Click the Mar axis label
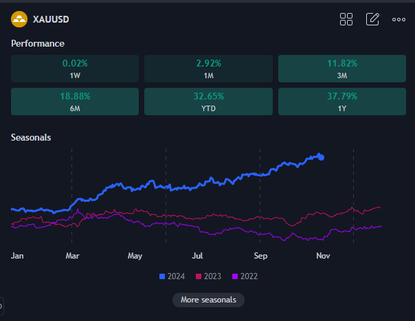The height and width of the screenshot is (321, 415). tap(72, 256)
